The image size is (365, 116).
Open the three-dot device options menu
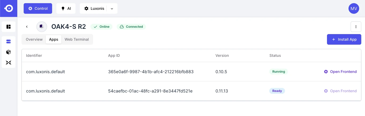356,27
